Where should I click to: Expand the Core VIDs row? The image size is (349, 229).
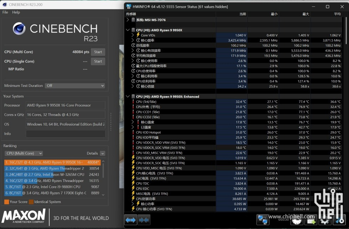tap(133, 35)
